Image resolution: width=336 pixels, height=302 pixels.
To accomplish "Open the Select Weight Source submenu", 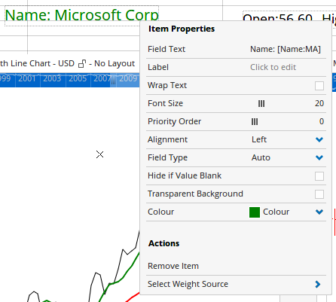I will (x=236, y=284).
